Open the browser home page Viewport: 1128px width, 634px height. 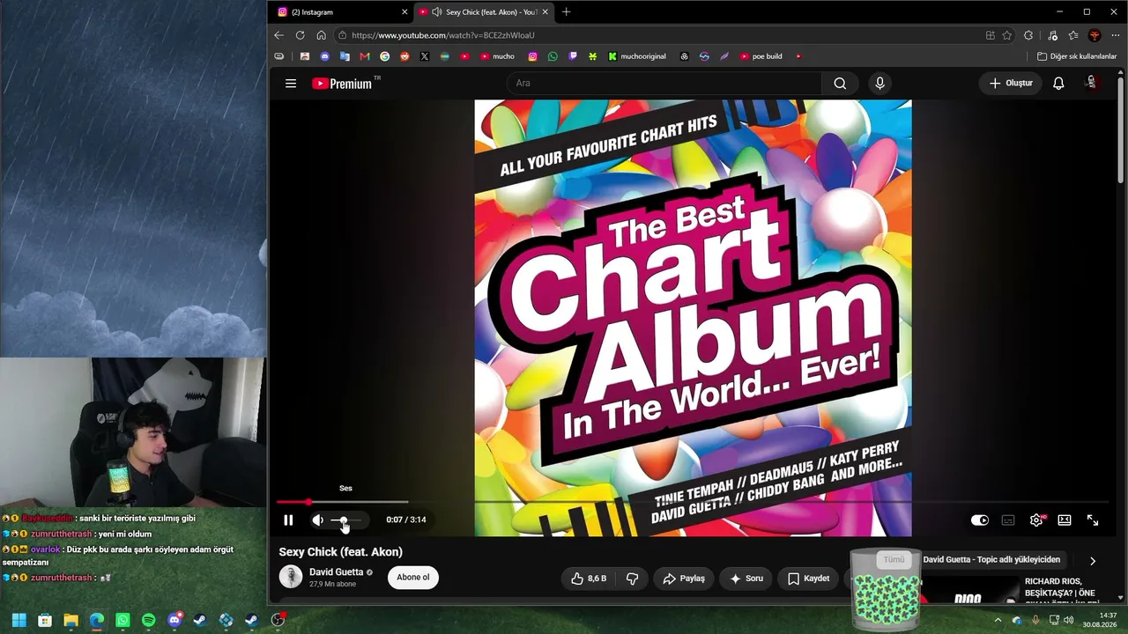[x=321, y=35]
